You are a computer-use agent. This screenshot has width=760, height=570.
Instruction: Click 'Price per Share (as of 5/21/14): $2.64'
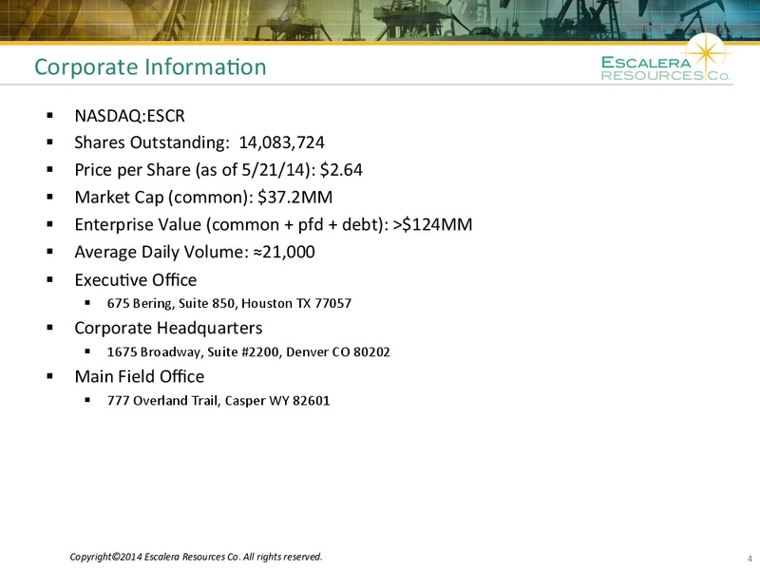pos(218,170)
